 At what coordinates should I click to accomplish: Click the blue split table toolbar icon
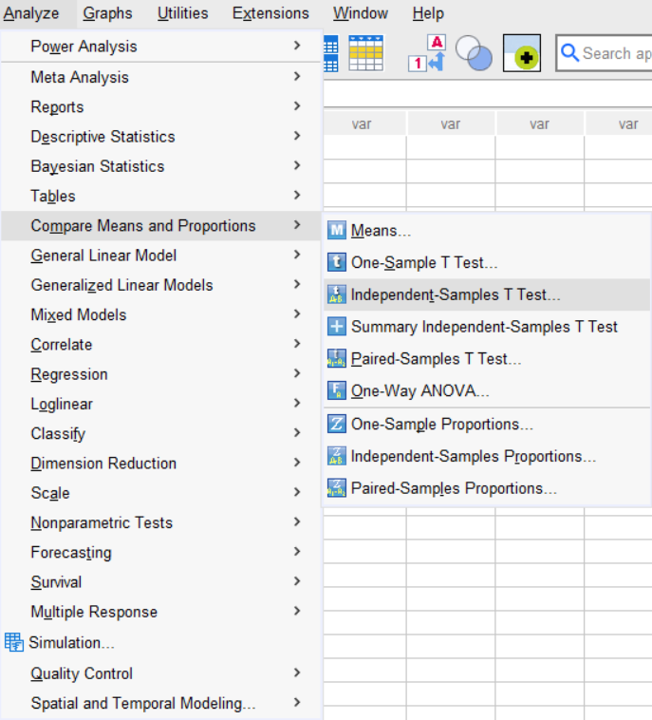pyautogui.click(x=331, y=53)
